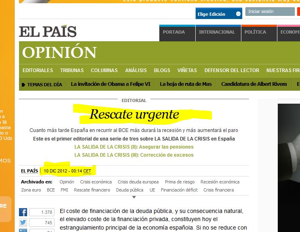
Task: Open the Opinión archive tag
Action: 67,182
